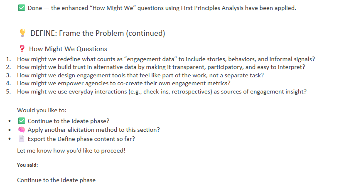Click the red question mark icon

coord(22,49)
